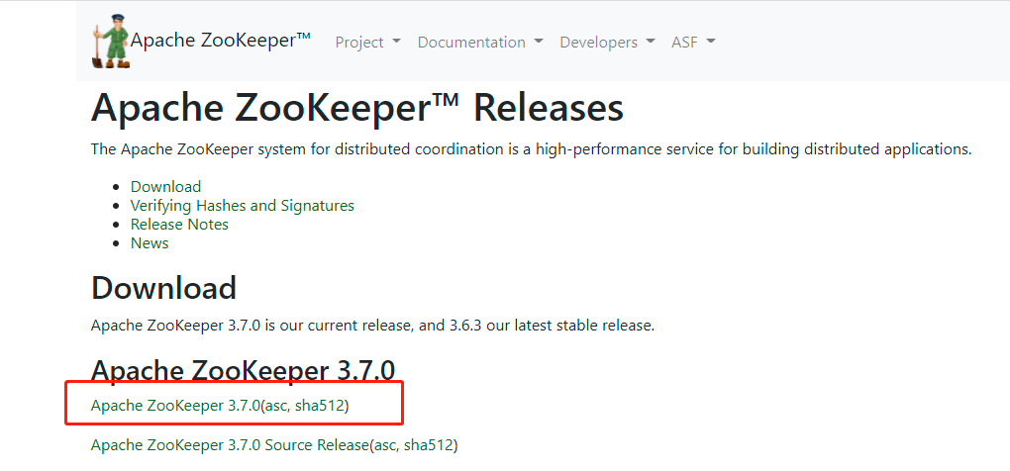Open sha512 hash for ZooKeeper 3.7.0 binary
Image resolution: width=1010 pixels, height=471 pixels.
pos(320,406)
